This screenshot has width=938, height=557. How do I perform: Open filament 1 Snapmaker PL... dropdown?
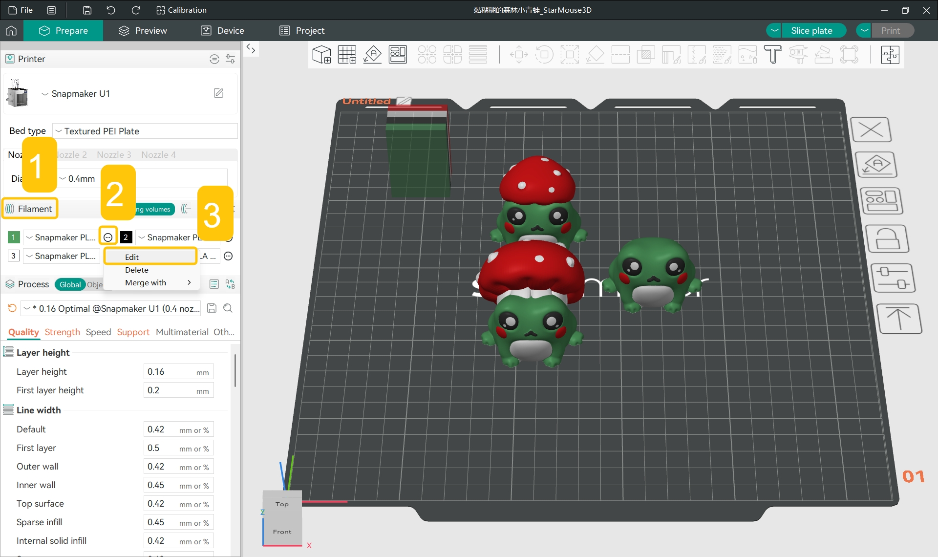[61, 237]
